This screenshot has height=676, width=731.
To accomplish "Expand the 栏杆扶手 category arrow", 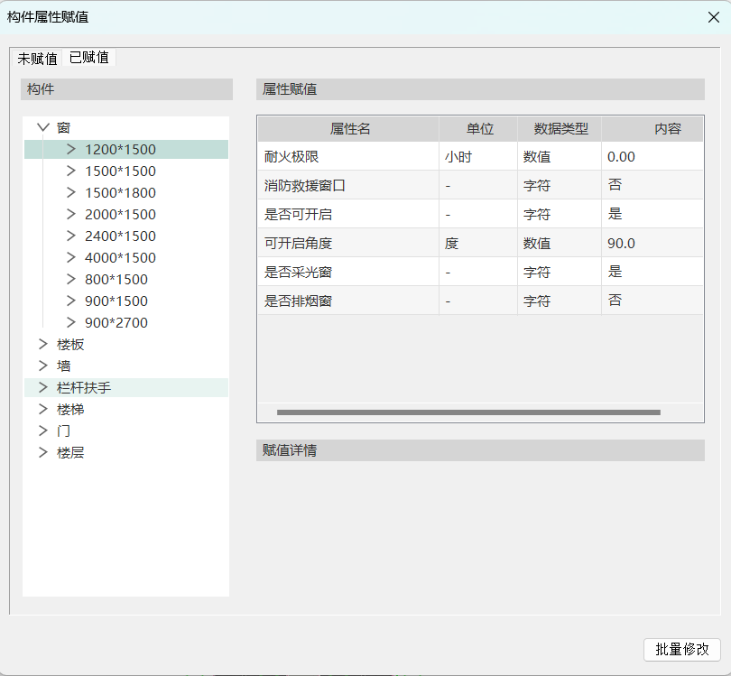I will tap(42, 387).
